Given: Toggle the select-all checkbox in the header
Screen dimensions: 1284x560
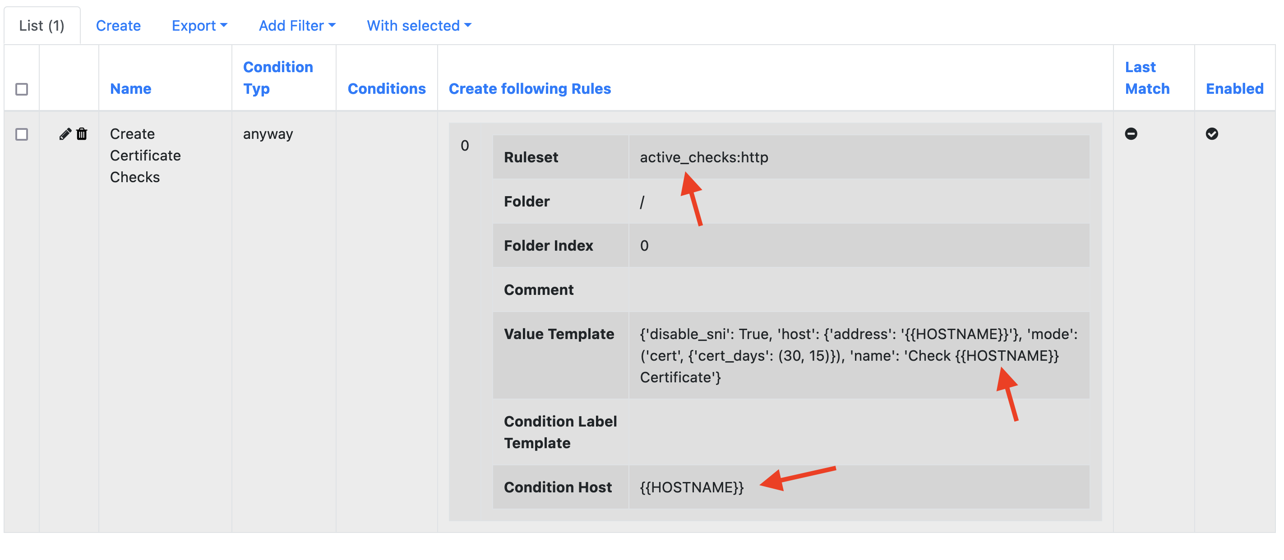Looking at the screenshot, I should pos(22,89).
